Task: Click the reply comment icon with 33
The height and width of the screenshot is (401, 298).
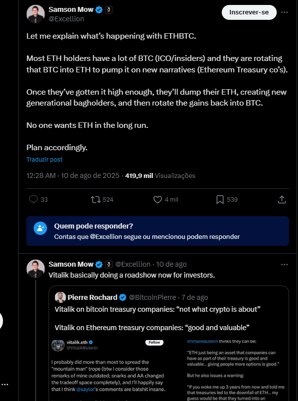Action: click(34, 199)
